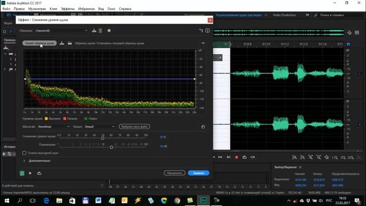The width and height of the screenshot is (366, 206).
Task: Click the capture noise print button
Action: (x=39, y=43)
